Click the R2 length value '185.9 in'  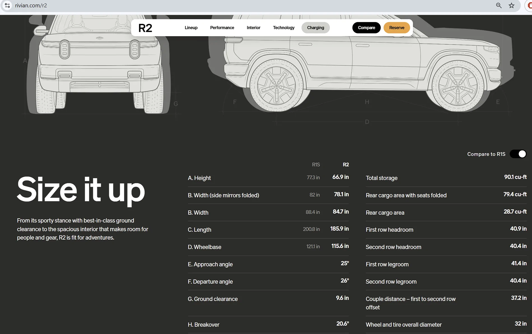(x=340, y=229)
